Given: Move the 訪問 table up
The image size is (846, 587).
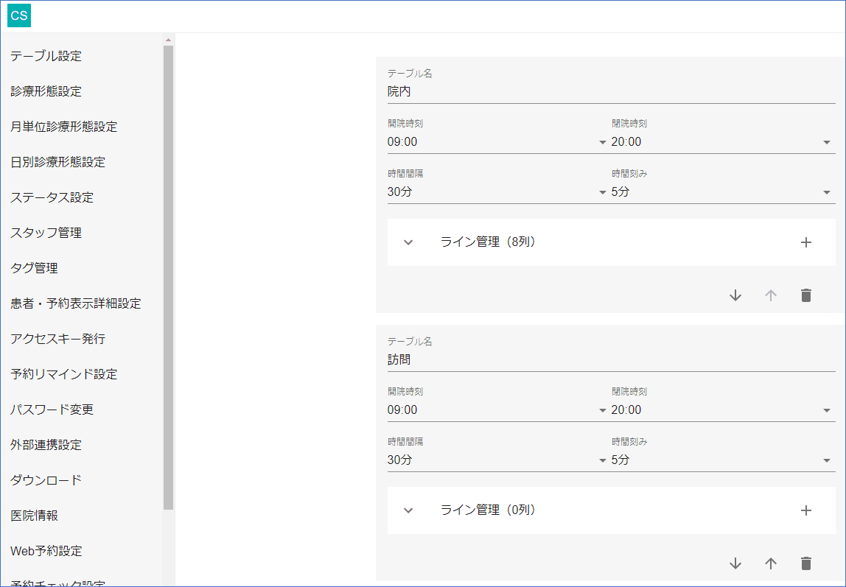Looking at the screenshot, I should pyautogui.click(x=770, y=563).
